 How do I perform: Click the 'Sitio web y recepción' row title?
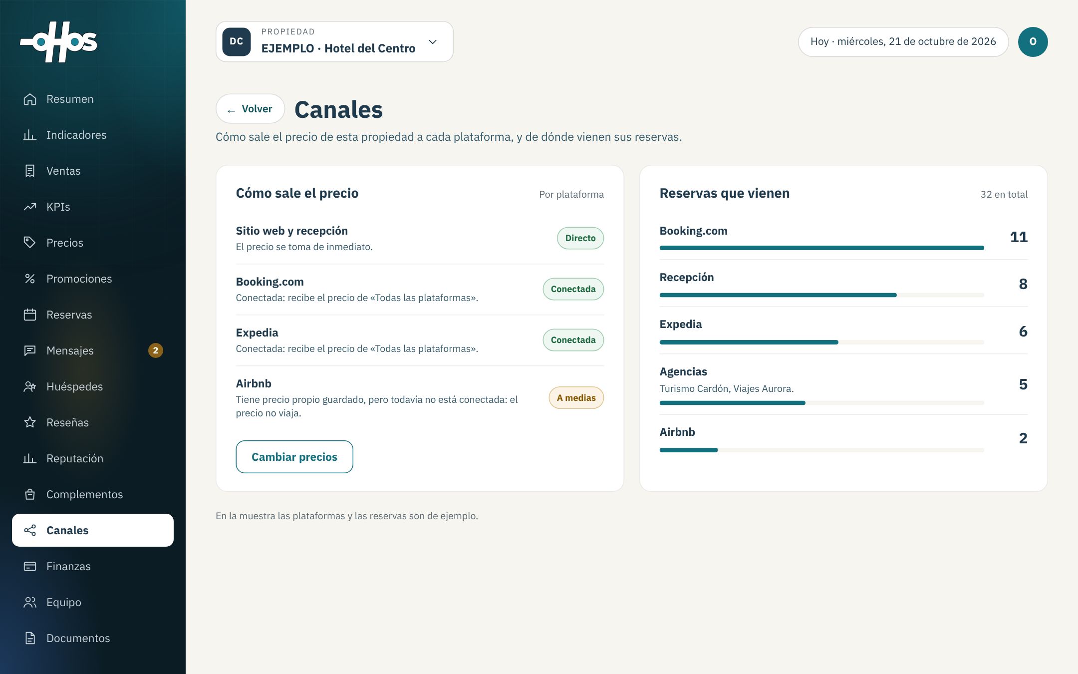[292, 231]
